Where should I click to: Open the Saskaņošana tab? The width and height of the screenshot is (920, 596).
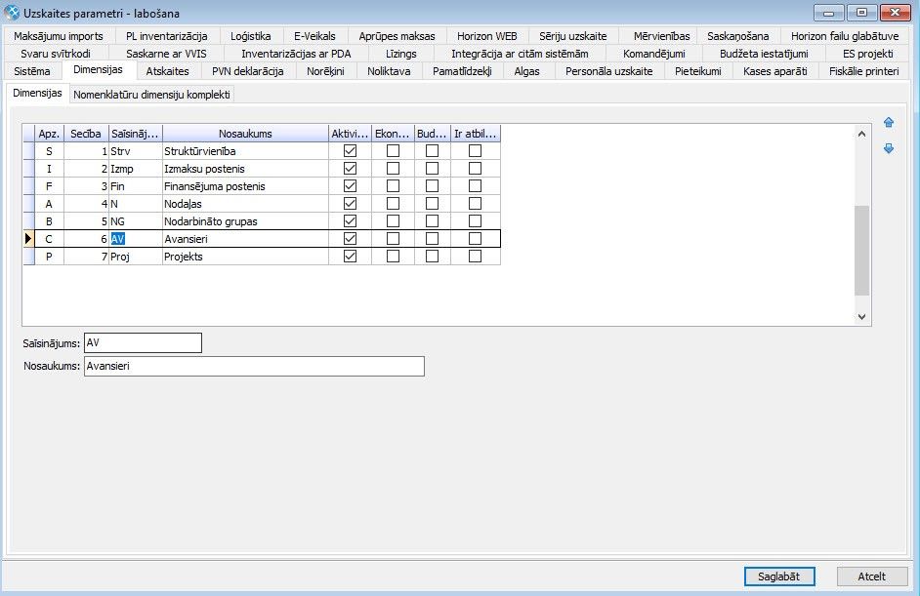tap(737, 36)
